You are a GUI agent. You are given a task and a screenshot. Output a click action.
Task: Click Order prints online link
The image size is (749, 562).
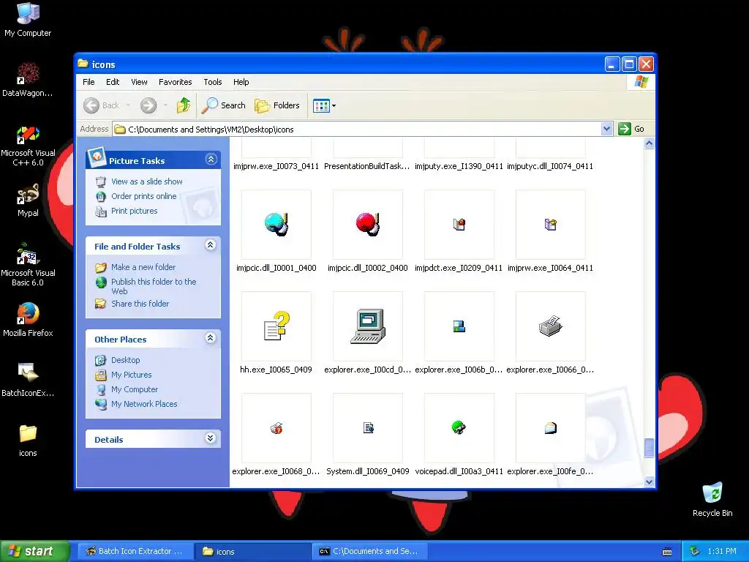click(x=144, y=196)
